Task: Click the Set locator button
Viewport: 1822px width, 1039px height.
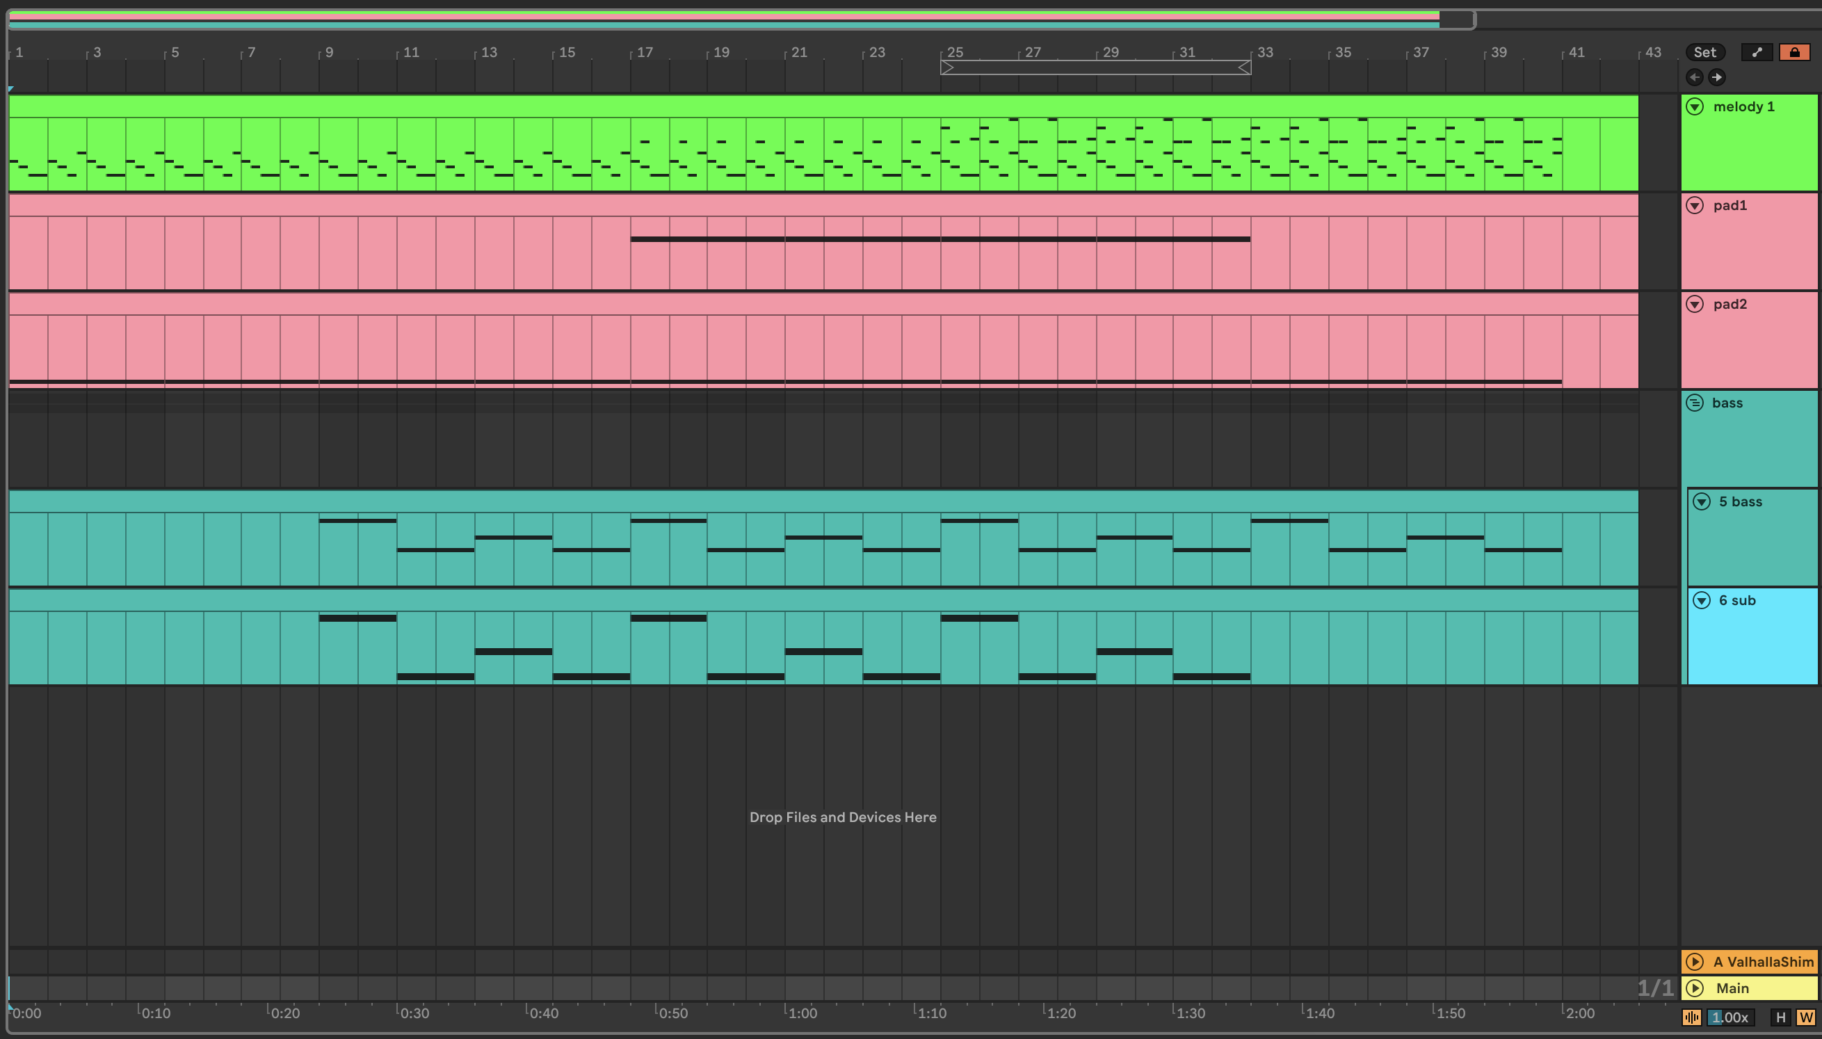Action: click(1705, 52)
